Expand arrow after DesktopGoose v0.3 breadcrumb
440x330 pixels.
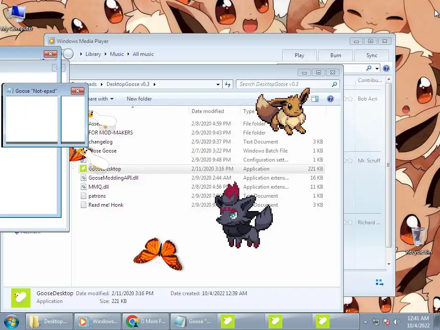(154, 84)
